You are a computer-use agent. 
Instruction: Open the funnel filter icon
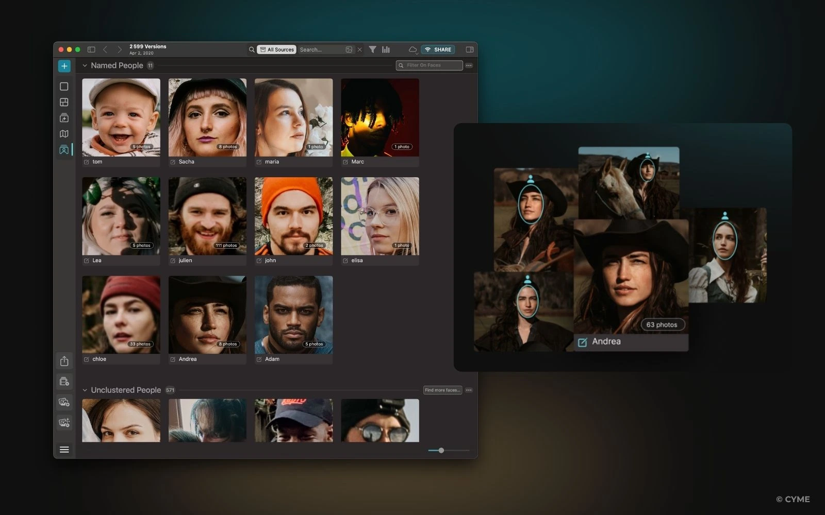click(x=372, y=49)
